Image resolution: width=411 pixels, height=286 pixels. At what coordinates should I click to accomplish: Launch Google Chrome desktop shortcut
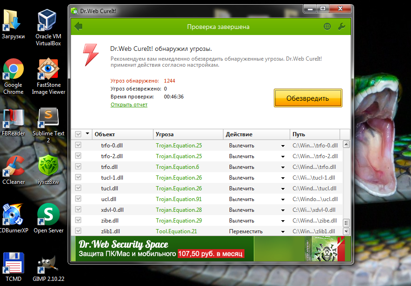[13, 77]
